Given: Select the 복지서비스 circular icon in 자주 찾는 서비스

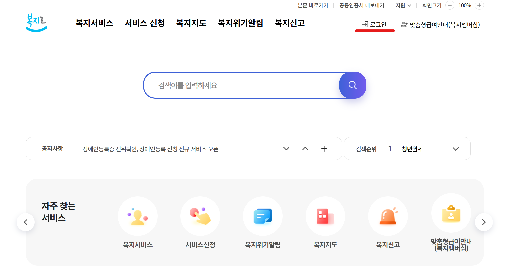Looking at the screenshot, I should coord(137,216).
